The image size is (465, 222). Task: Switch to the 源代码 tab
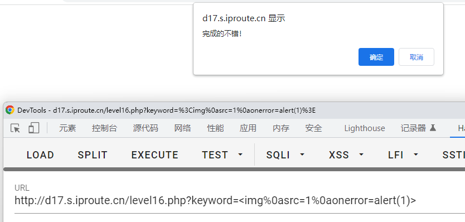pyautogui.click(x=146, y=128)
